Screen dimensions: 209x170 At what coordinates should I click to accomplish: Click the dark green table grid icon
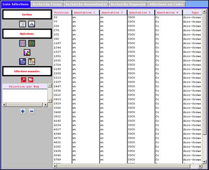click(x=32, y=43)
